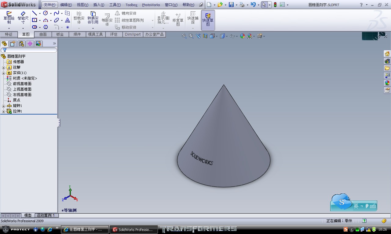Image resolution: width=391 pixels, height=234 pixels.
Task: Click the Edit Appearance color ball icon
Action: point(243,36)
